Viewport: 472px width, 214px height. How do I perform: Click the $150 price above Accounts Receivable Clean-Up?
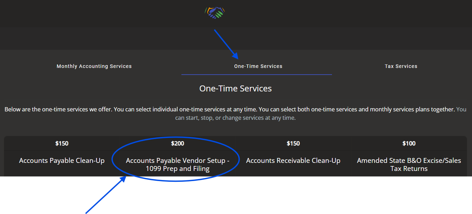pyautogui.click(x=293, y=143)
